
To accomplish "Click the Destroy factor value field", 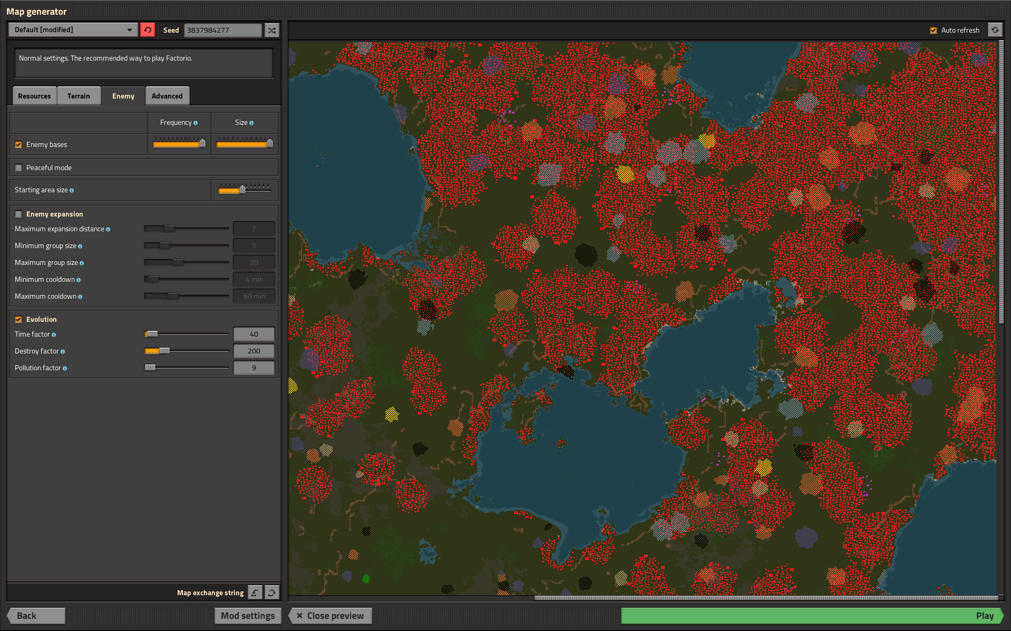I will (254, 351).
